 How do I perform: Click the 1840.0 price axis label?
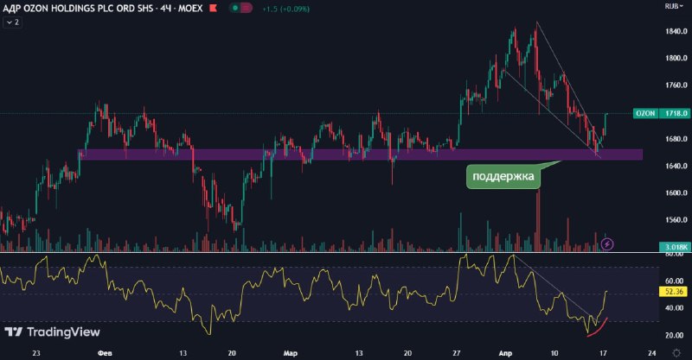(676, 31)
